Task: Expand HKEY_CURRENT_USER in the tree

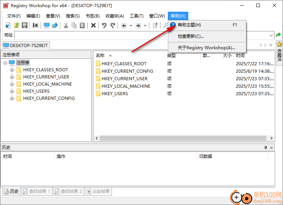Action: [12, 77]
